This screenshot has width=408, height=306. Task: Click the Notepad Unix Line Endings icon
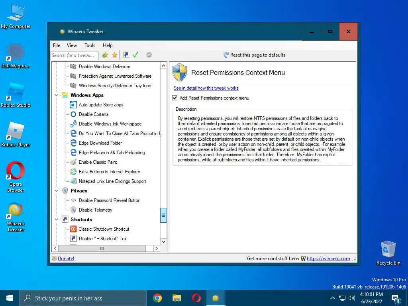pos(73,181)
